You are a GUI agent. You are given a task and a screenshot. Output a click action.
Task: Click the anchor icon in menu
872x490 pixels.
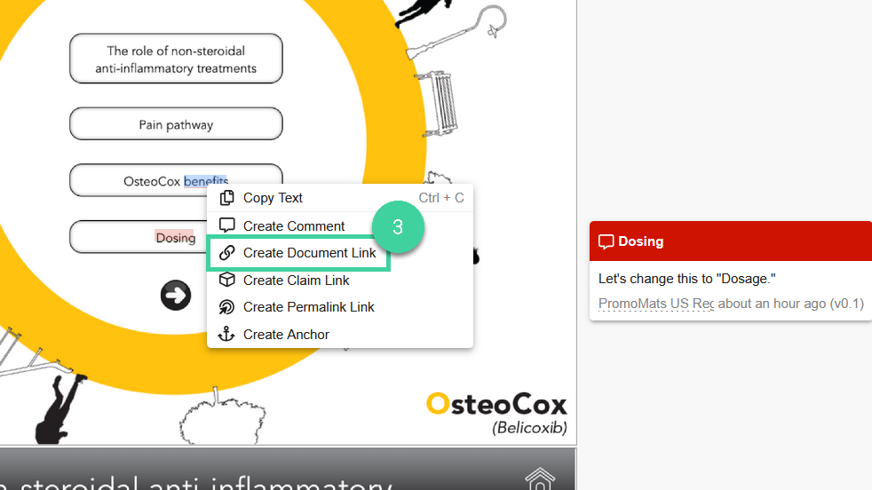coord(226,334)
